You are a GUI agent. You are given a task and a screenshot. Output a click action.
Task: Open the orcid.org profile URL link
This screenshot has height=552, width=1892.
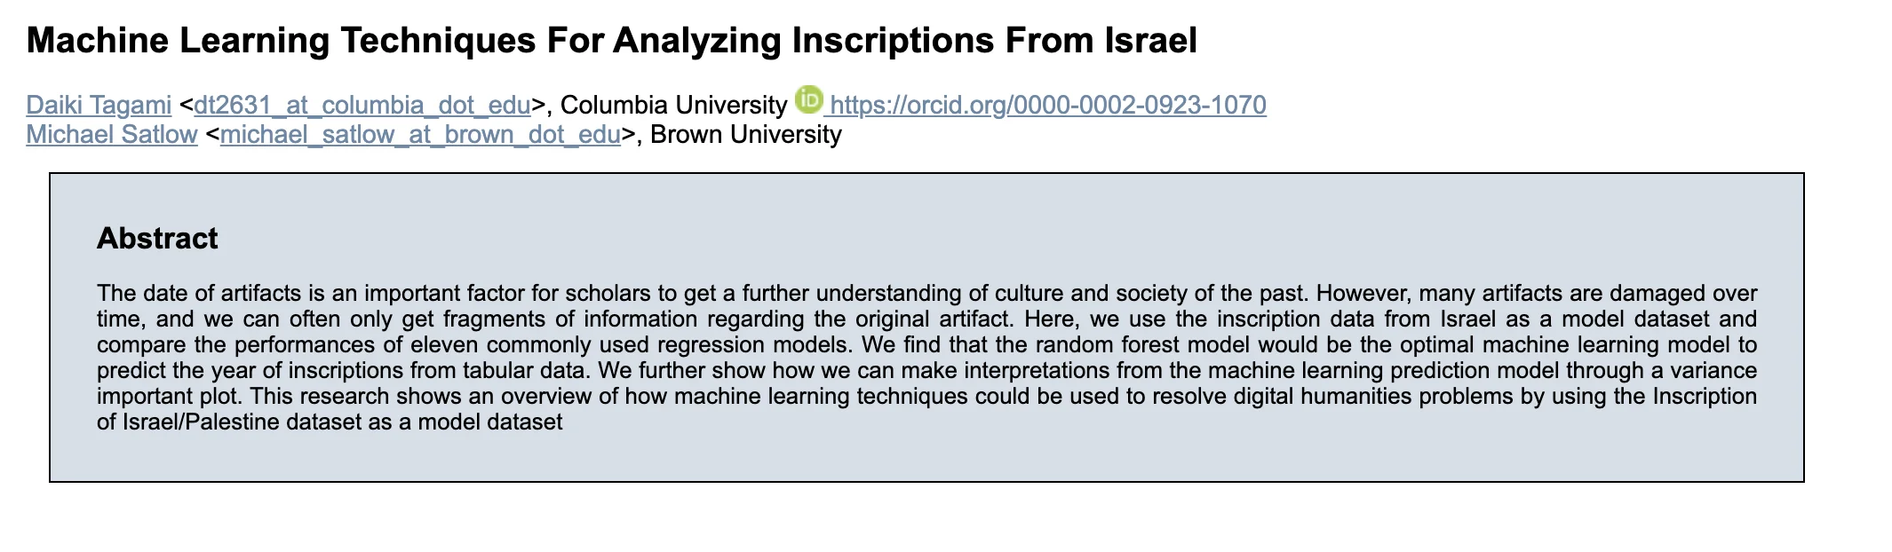(1047, 106)
